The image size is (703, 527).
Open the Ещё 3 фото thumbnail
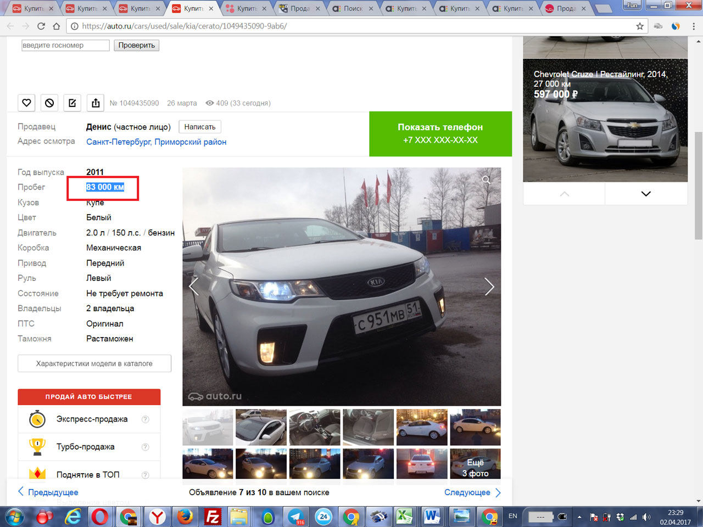click(x=476, y=464)
